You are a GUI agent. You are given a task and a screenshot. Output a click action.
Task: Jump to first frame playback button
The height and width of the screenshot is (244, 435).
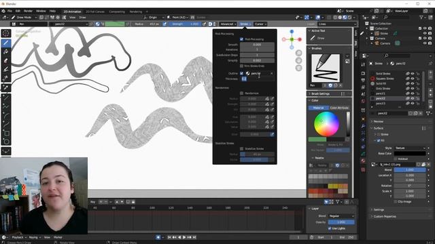pos(169,237)
